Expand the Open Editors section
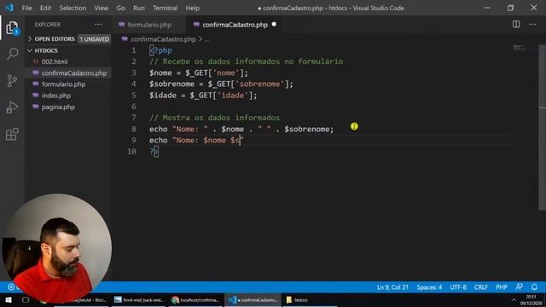The height and width of the screenshot is (307, 546). [55, 39]
